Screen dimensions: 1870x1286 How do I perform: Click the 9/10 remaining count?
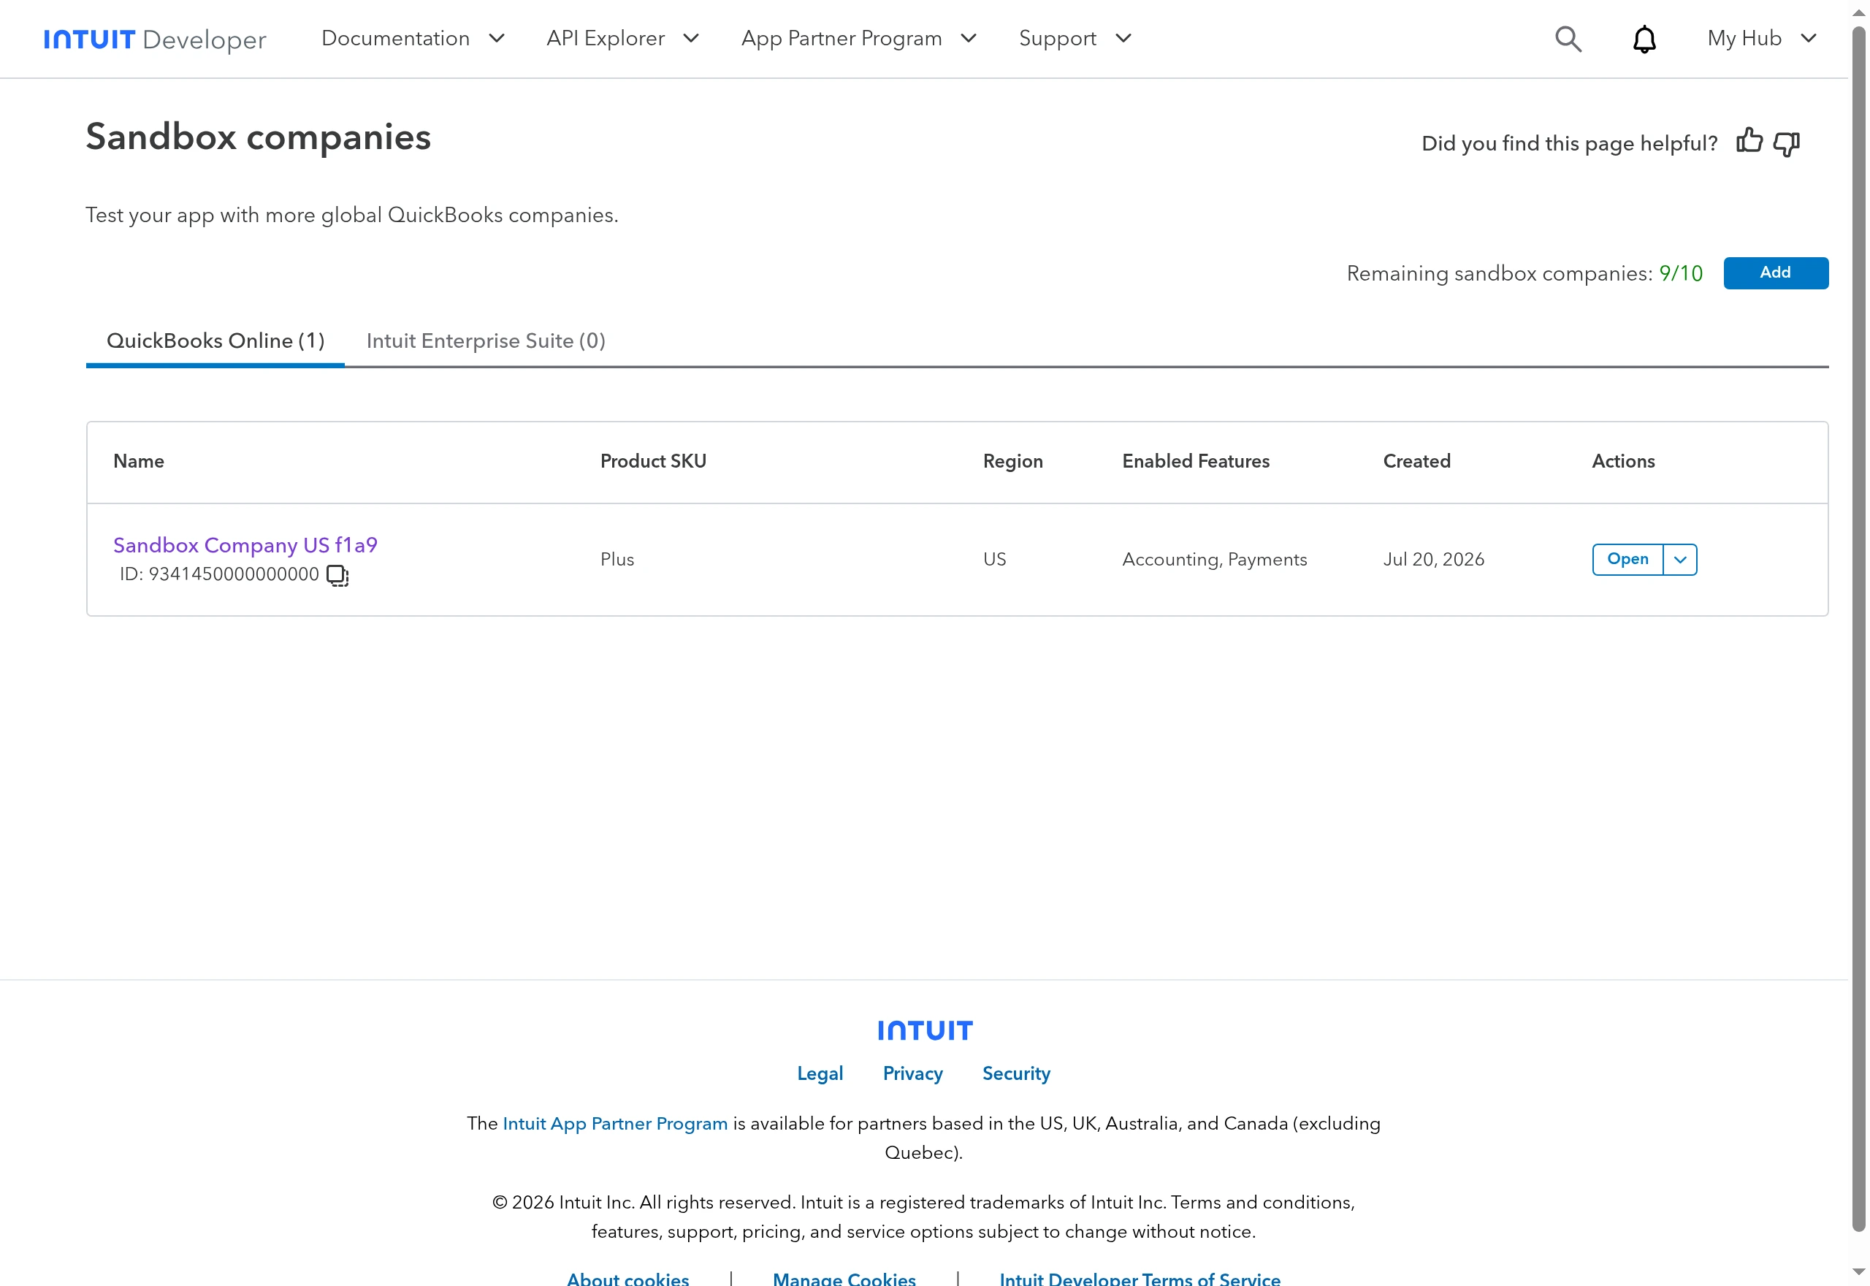pyautogui.click(x=1680, y=273)
